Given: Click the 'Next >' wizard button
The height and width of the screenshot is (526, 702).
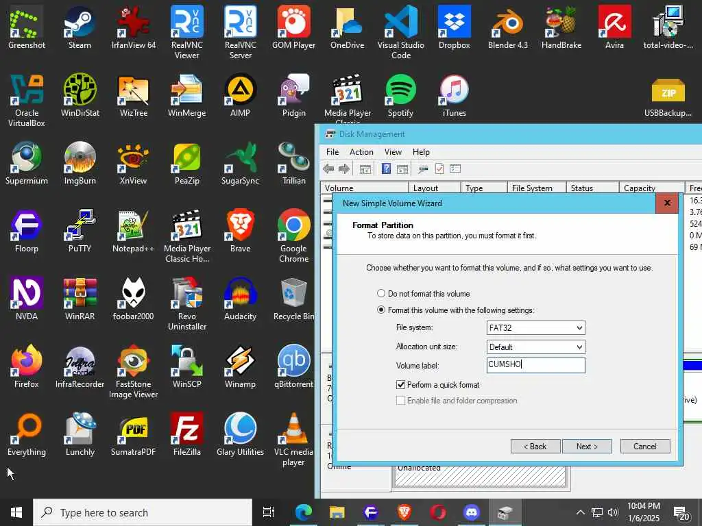Looking at the screenshot, I should pyautogui.click(x=587, y=447).
